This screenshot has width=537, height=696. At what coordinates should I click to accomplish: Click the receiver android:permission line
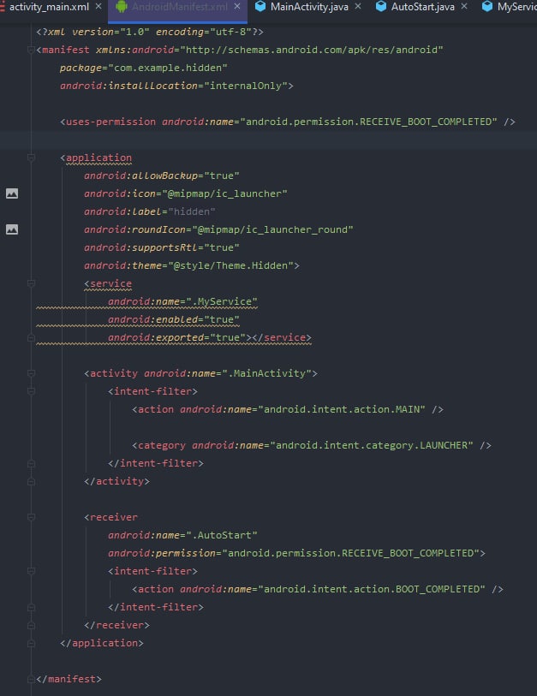(x=296, y=553)
